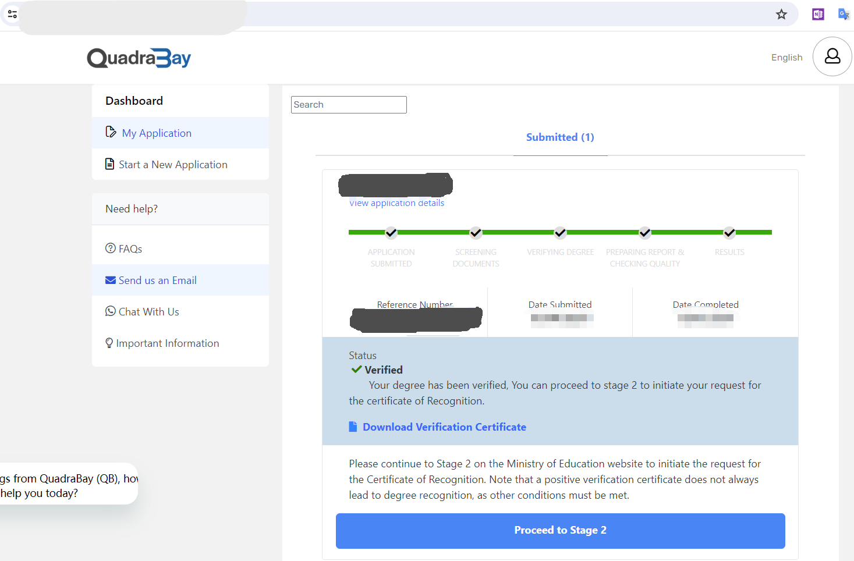Click the Verifying Degree step checkmark
The image size is (854, 561).
pyautogui.click(x=560, y=233)
